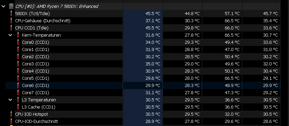289x126 pixels.
Task: Select the Kern-Temperaturen label
Action: point(41,35)
